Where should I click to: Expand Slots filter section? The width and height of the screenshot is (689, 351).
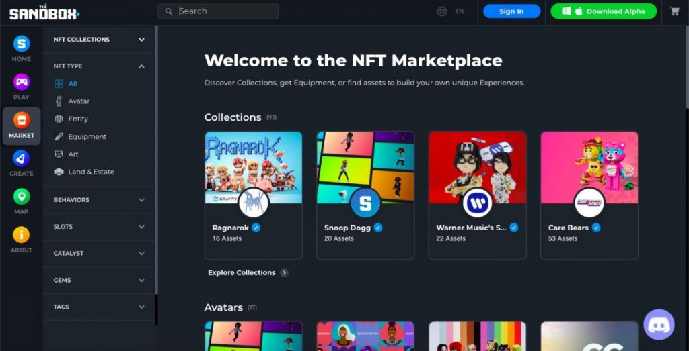(x=100, y=227)
